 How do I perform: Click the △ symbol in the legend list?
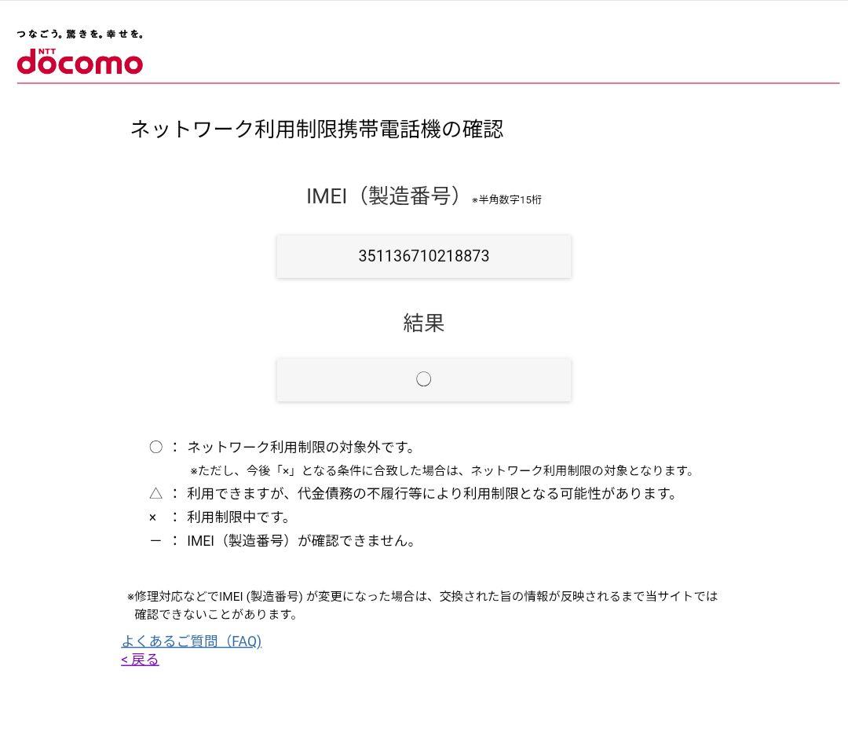pos(155,494)
